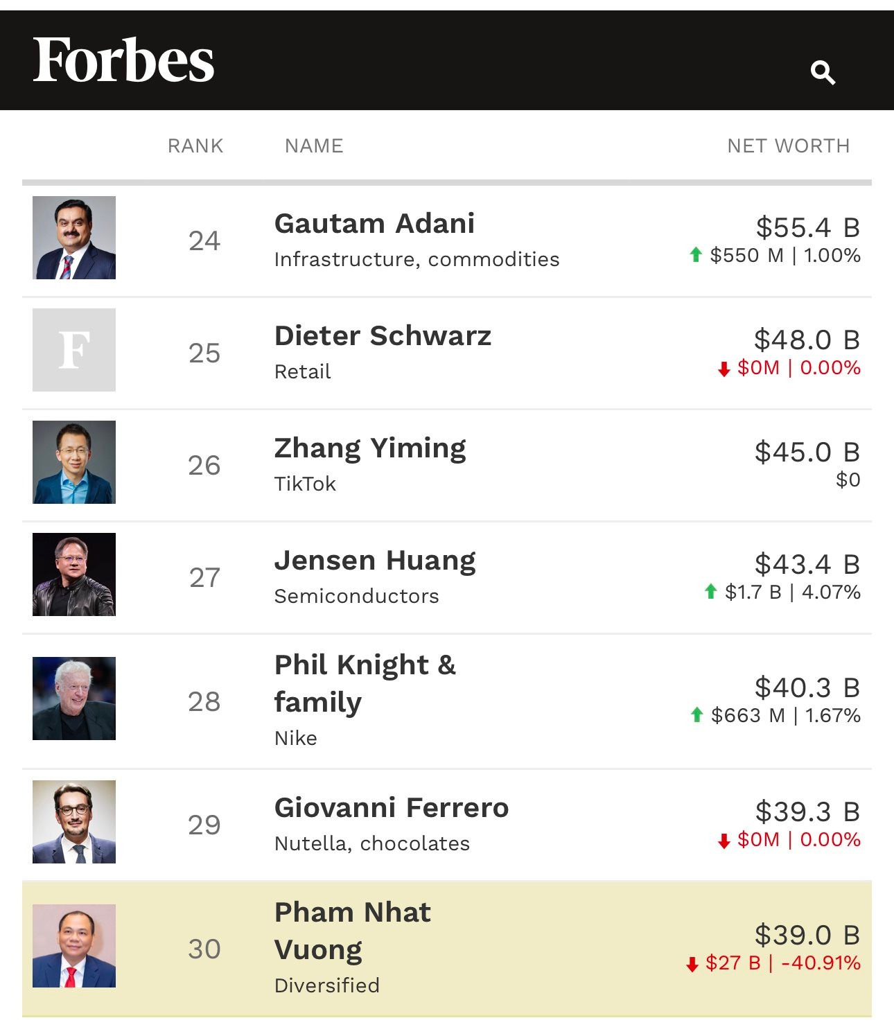Open Pham Nhat Vuong's name link
This screenshot has height=1027, width=894.
352,931
